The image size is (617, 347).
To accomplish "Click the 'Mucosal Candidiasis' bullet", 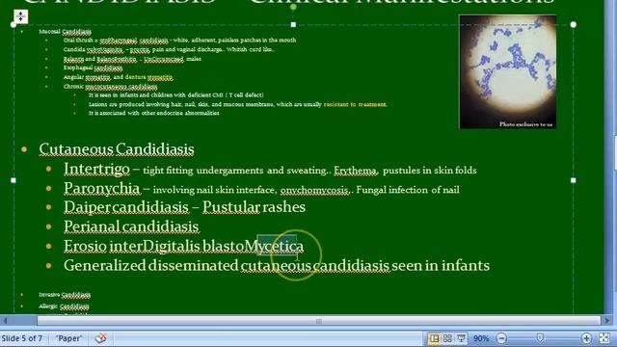I will [65, 32].
